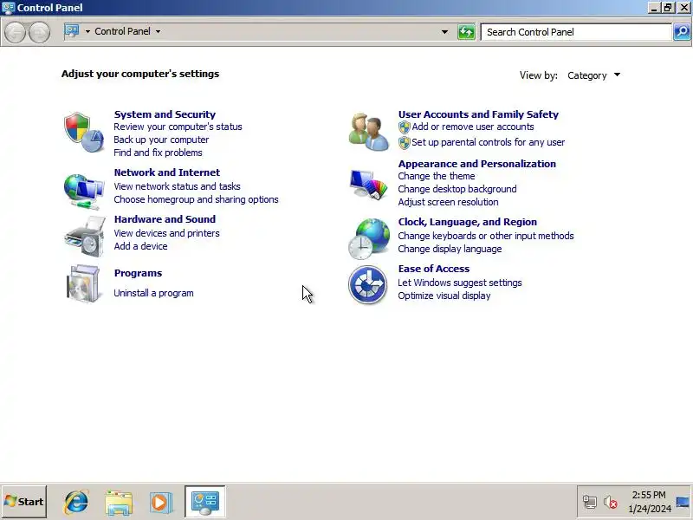This screenshot has height=520, width=693.
Task: Expand the dropdown arrow after Control Panel breadcrumb
Action: click(159, 31)
